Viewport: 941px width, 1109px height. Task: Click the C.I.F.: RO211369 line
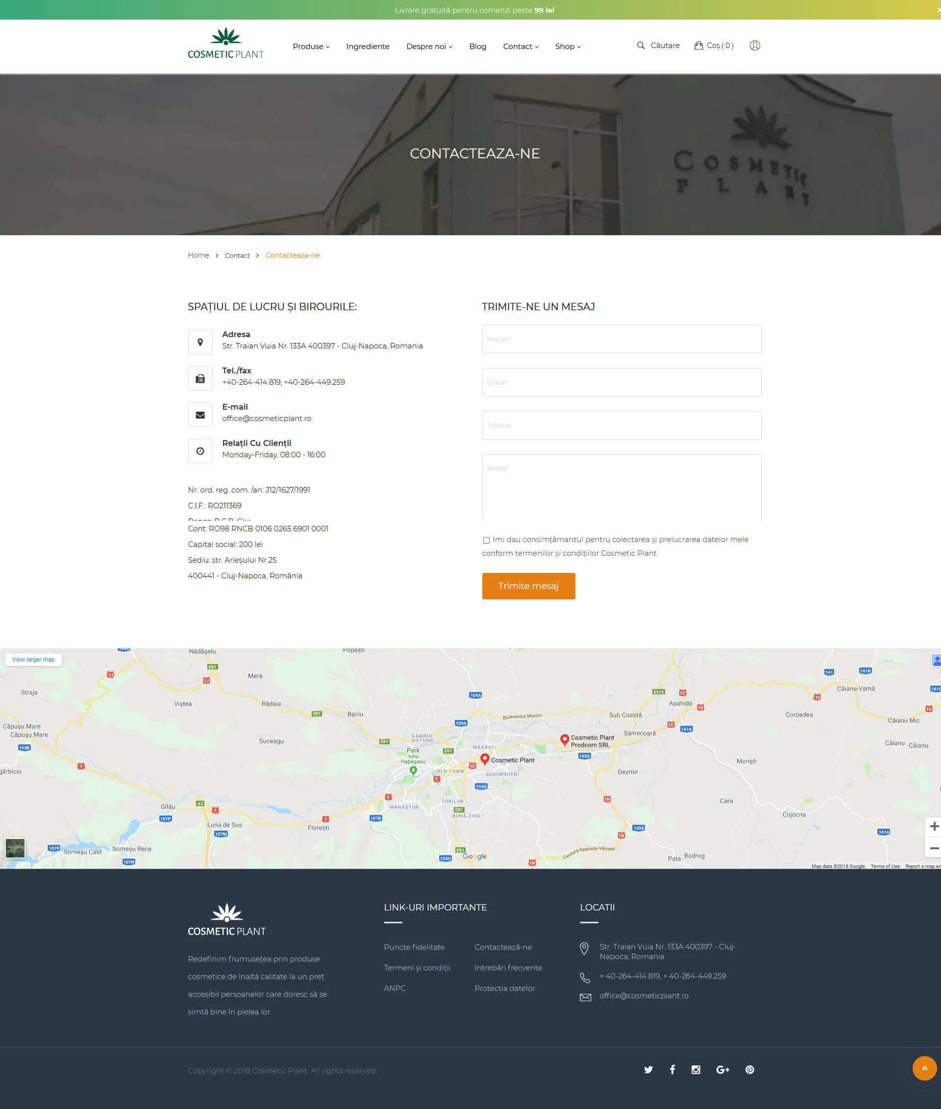215,505
